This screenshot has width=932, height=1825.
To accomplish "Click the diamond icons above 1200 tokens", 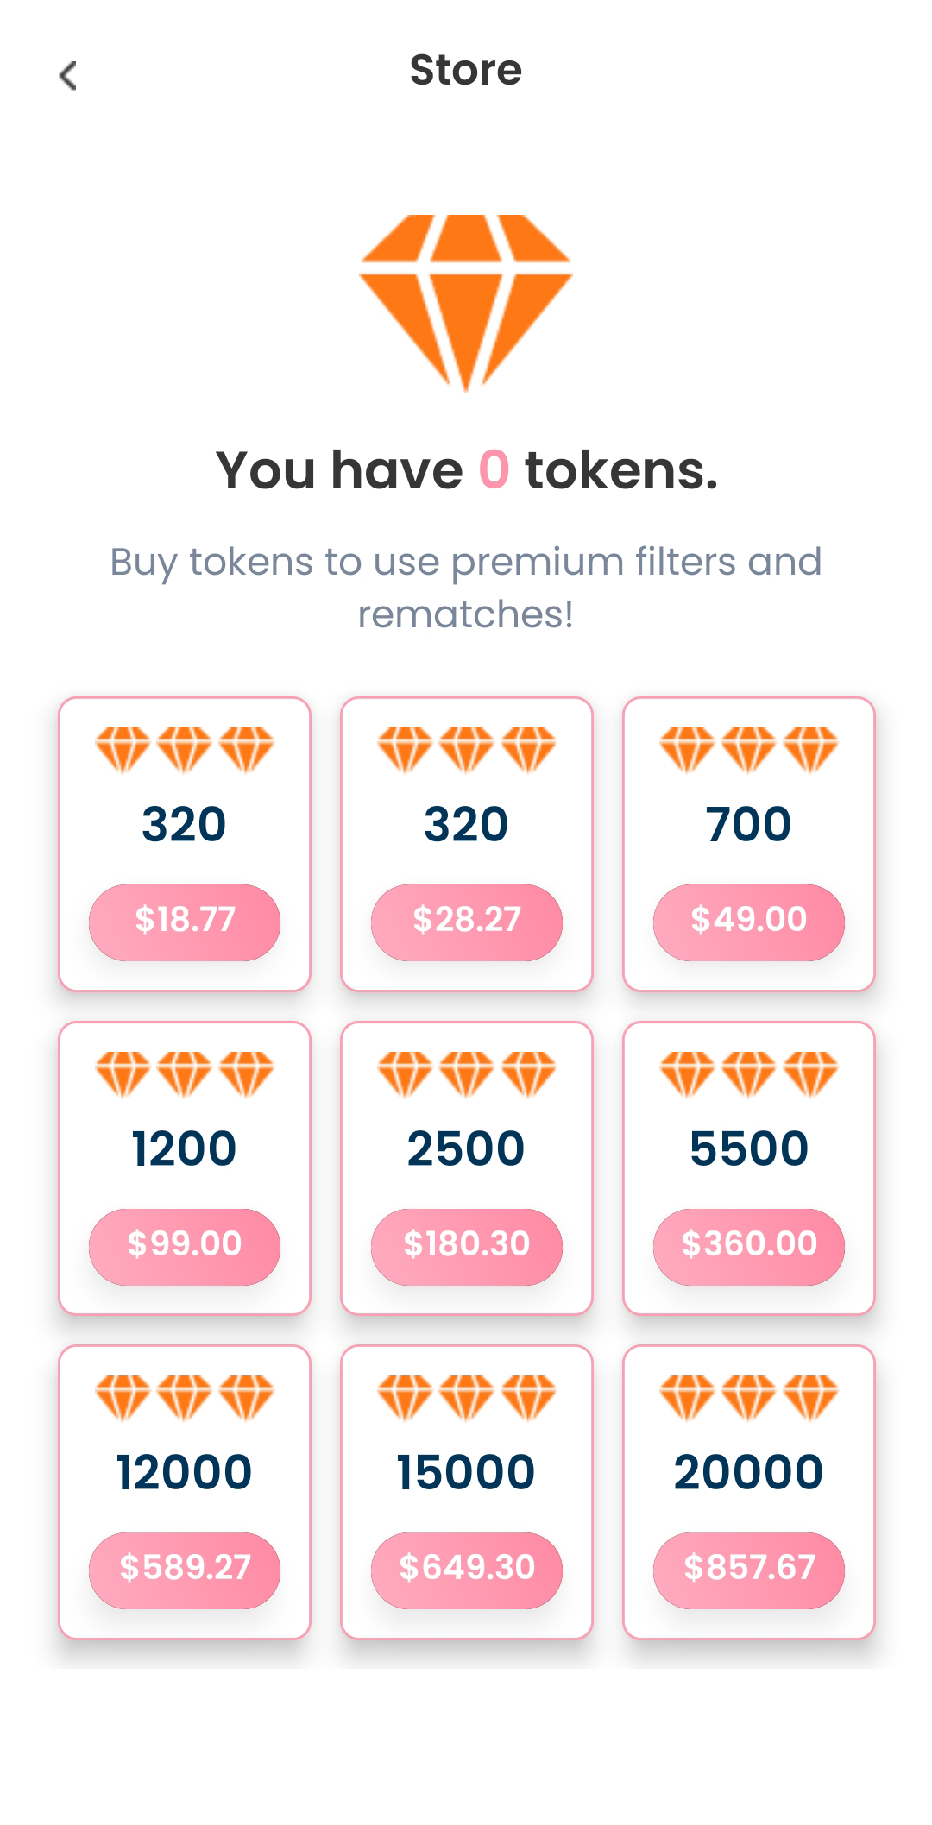I will tap(184, 1073).
